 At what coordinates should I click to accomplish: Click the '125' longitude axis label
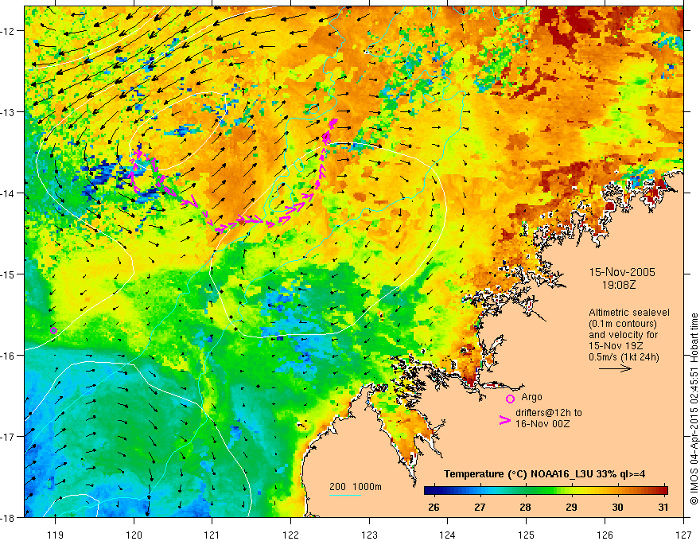point(527,535)
